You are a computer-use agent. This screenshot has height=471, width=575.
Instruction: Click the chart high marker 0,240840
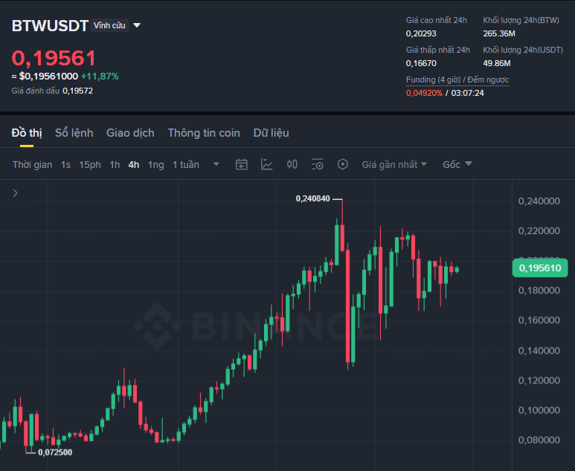[x=313, y=198]
